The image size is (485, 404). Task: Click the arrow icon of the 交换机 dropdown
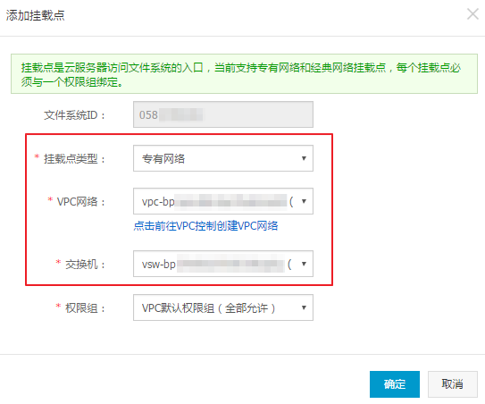(304, 264)
